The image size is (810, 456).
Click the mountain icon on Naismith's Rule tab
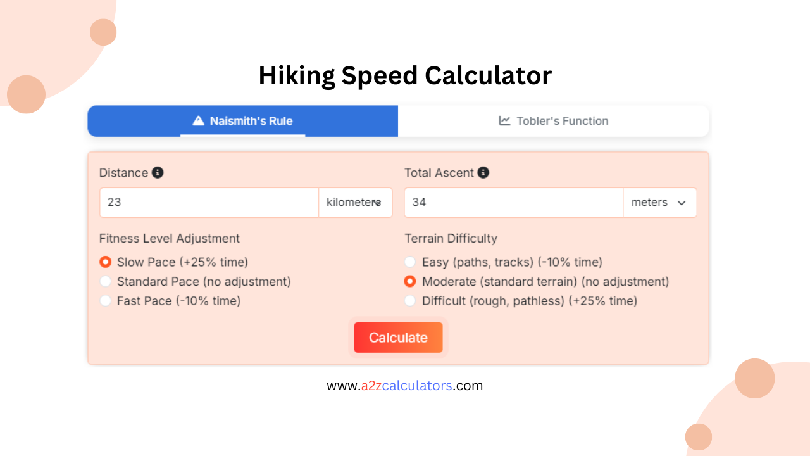pos(198,120)
